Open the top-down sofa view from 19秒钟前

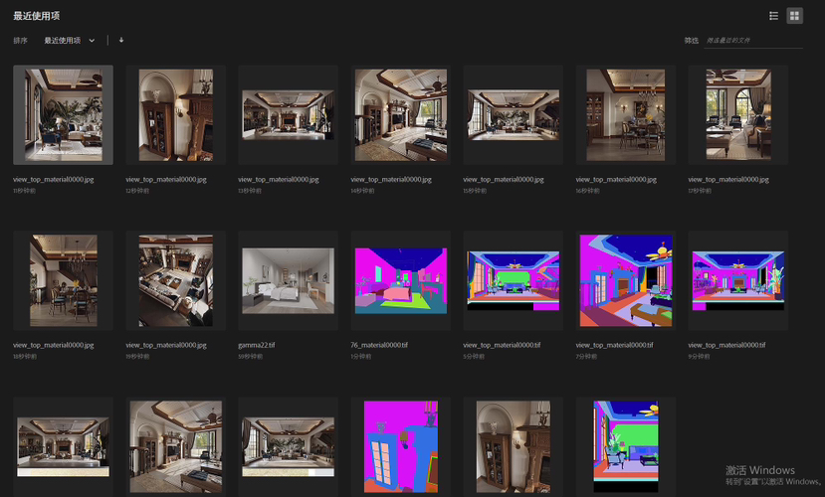click(x=175, y=280)
